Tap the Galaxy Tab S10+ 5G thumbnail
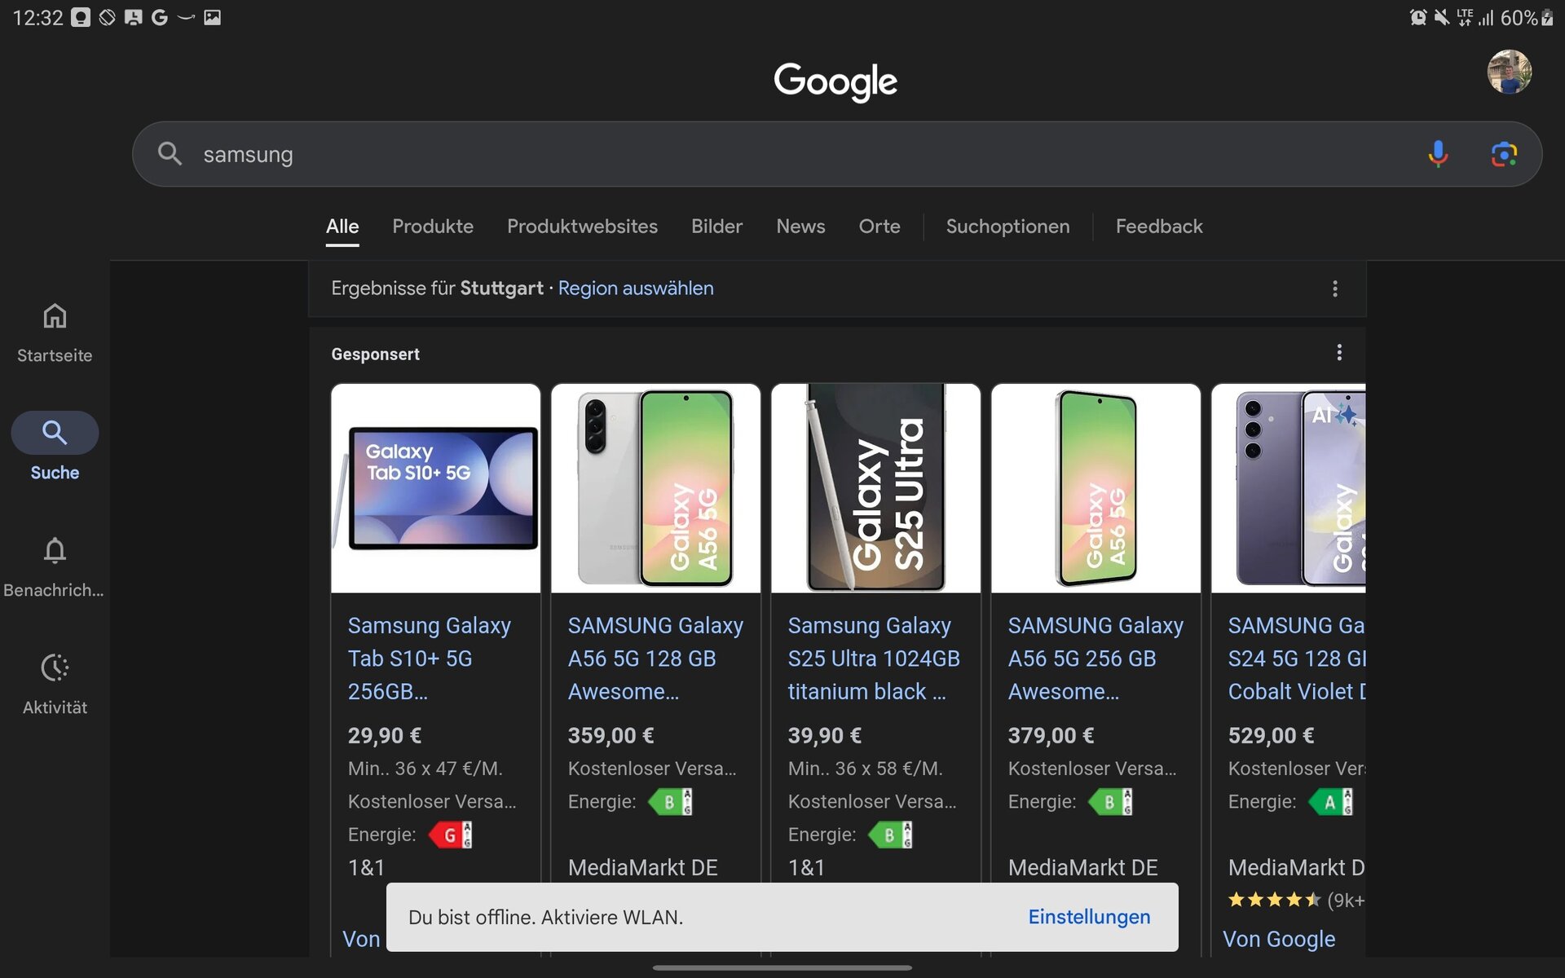This screenshot has width=1565, height=978. click(x=435, y=488)
